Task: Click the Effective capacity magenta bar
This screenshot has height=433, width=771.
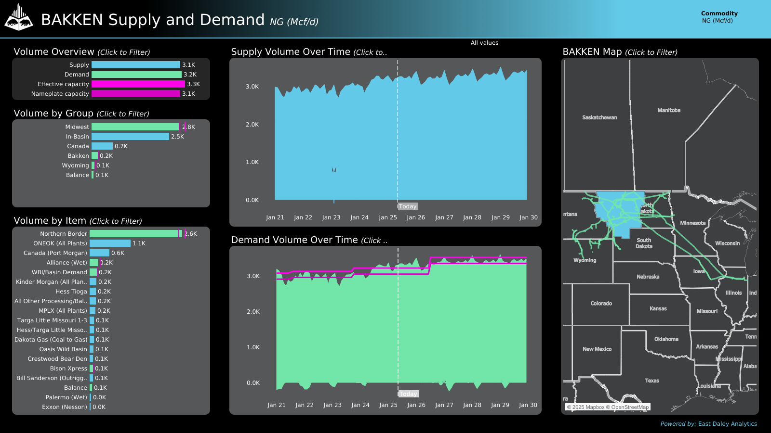Action: click(138, 84)
